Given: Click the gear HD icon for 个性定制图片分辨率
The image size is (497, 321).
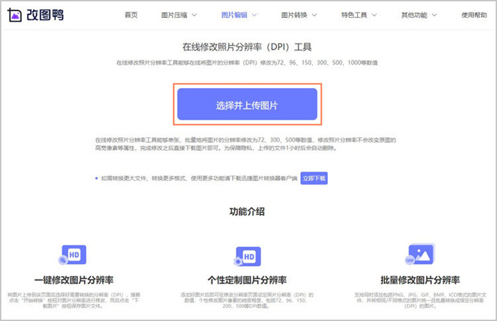Looking at the screenshot, I should (247, 256).
